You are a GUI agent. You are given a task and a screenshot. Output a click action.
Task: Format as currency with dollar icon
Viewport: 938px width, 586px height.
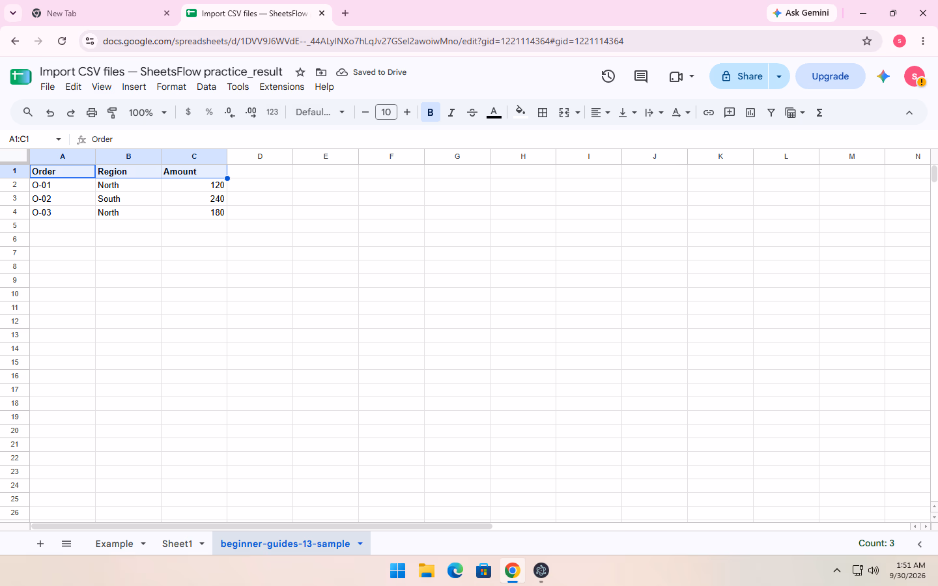[x=188, y=112]
